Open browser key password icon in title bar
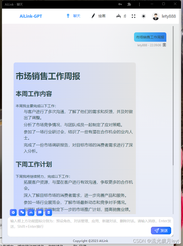The height and width of the screenshot is (246, 183). click(x=120, y=4)
